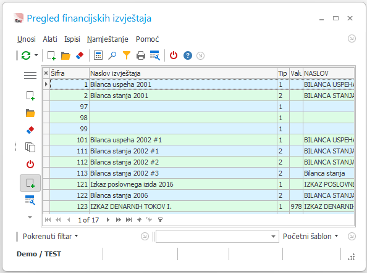
Task: Select row Bilanca stanja 2002 #2
Action: 198,162
